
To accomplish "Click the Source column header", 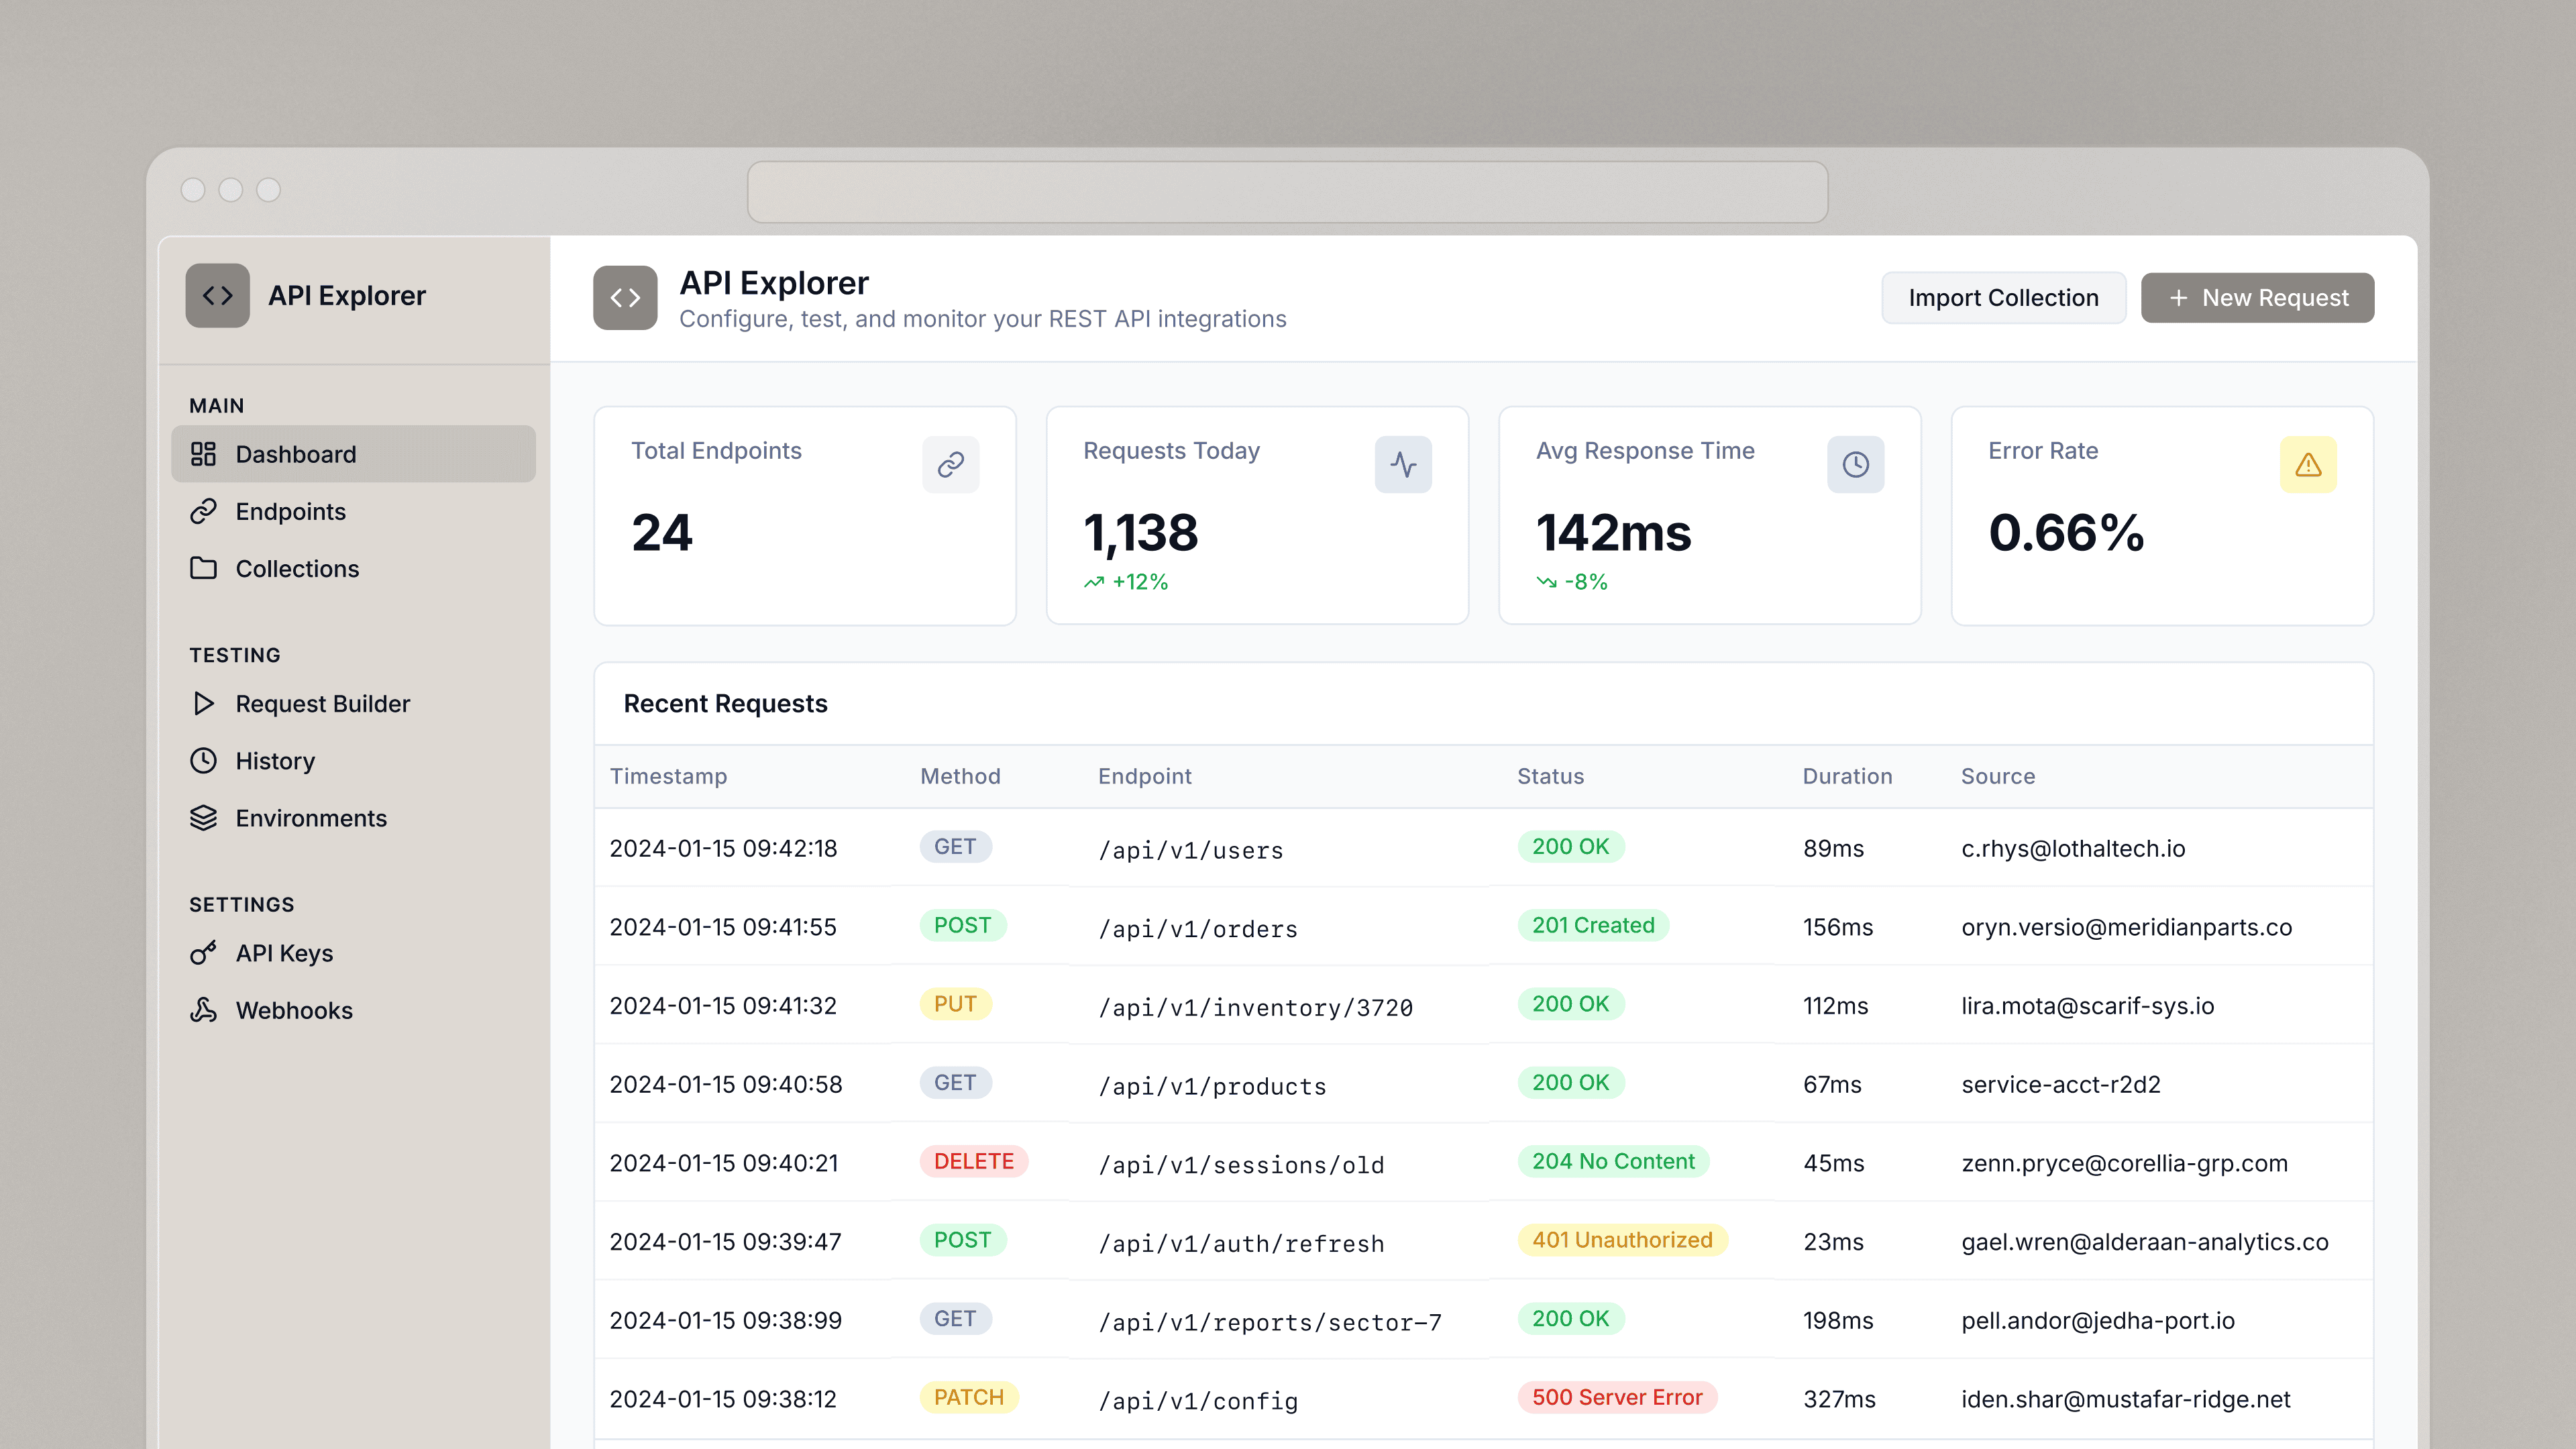I will coord(1997,776).
